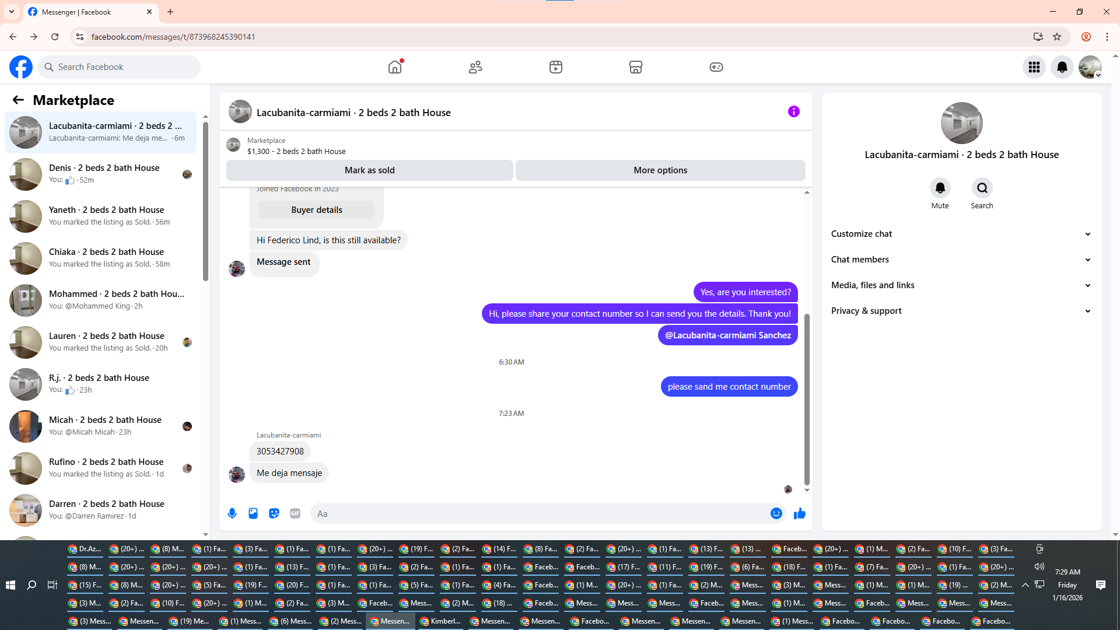Expand Privacy & support section

[x=961, y=311]
